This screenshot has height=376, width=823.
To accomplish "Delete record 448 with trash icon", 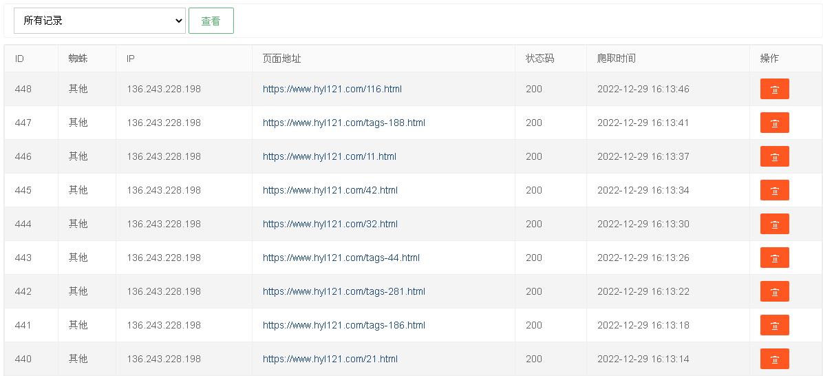I will pos(774,90).
